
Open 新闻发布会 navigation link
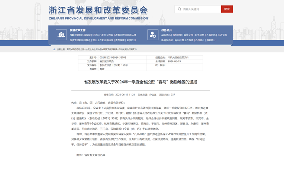click(167, 40)
